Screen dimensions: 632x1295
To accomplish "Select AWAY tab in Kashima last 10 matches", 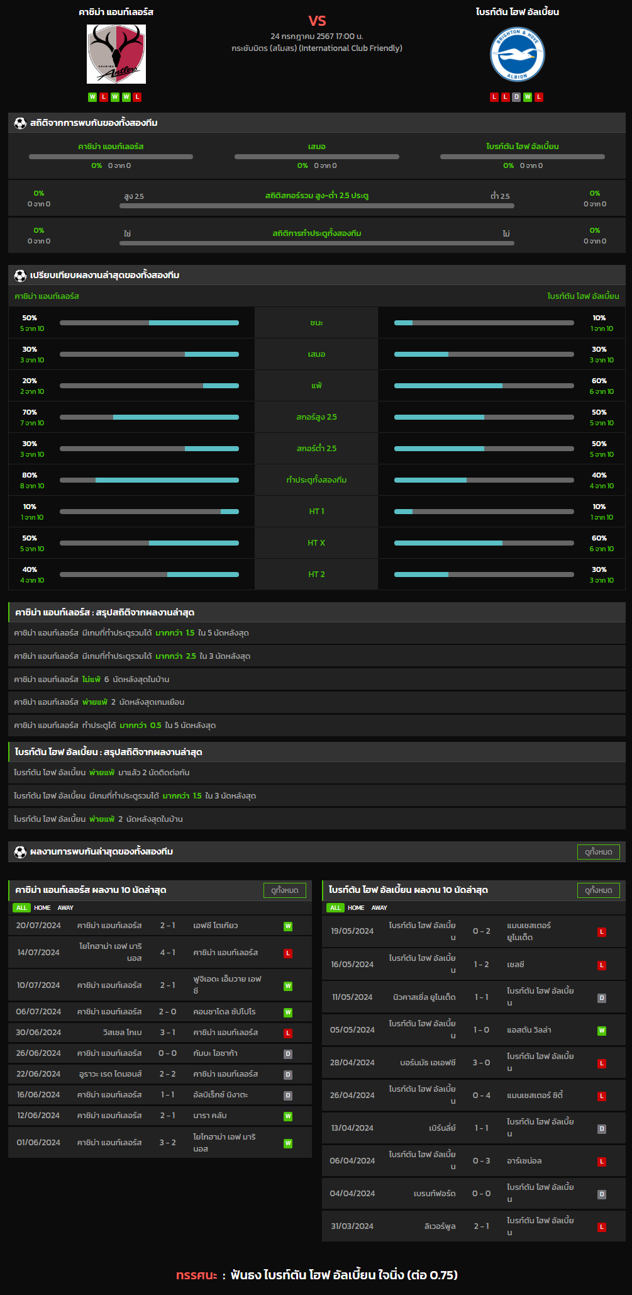I will click(65, 907).
